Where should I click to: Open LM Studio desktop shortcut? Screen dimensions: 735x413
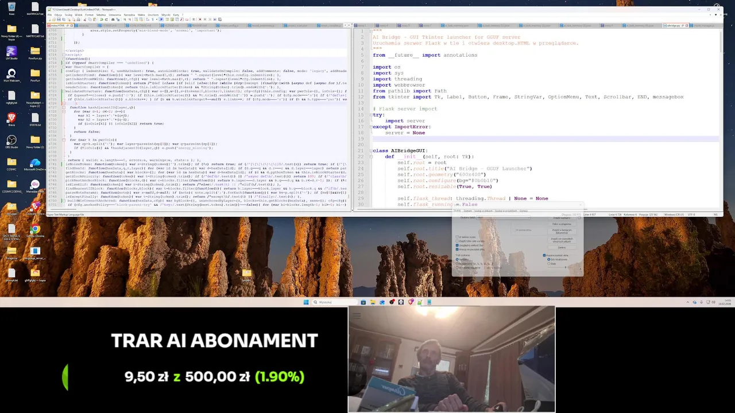[x=11, y=53]
